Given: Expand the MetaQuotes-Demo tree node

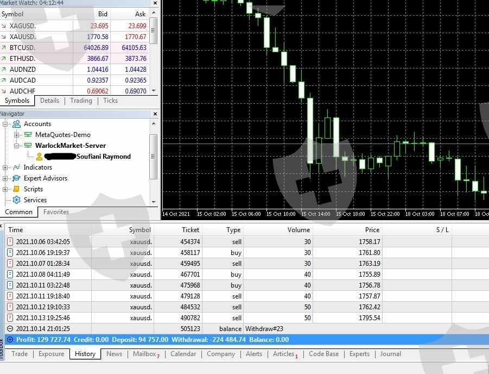Looking at the screenshot, I should [17, 135].
